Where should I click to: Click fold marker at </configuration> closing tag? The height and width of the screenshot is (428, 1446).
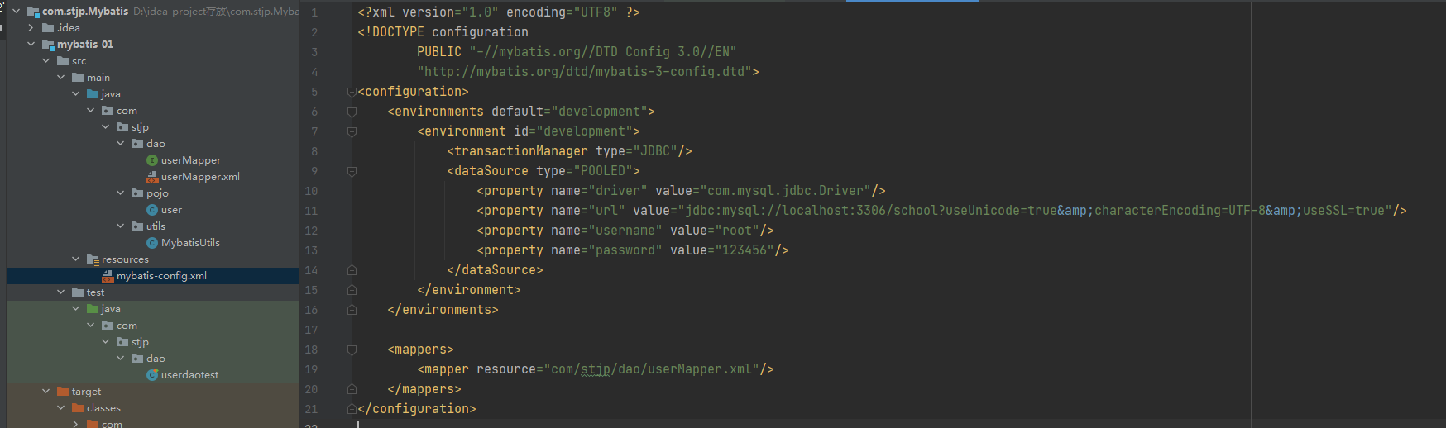(x=352, y=409)
